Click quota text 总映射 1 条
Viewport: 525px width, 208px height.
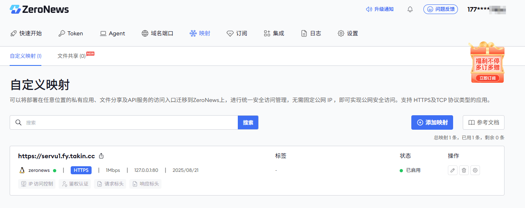(445, 137)
